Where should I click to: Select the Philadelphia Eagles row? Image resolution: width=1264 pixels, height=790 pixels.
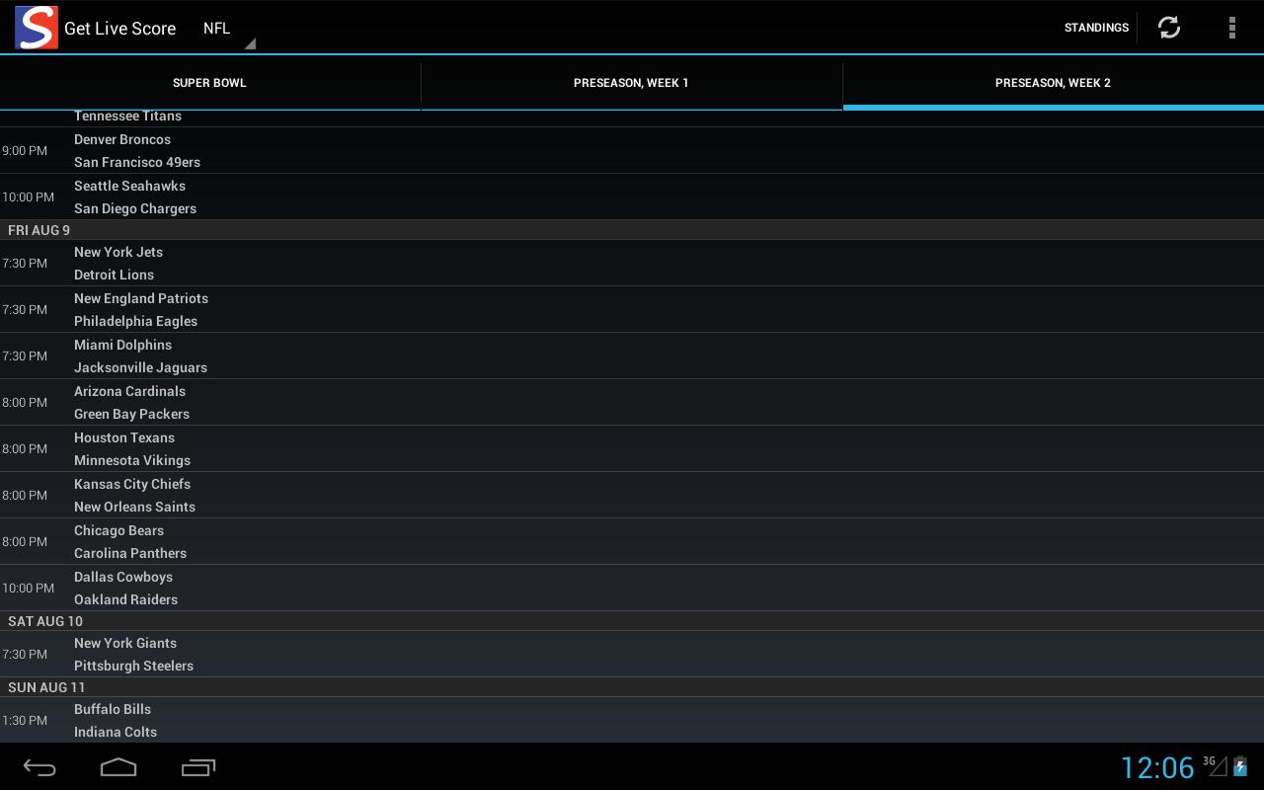point(135,321)
